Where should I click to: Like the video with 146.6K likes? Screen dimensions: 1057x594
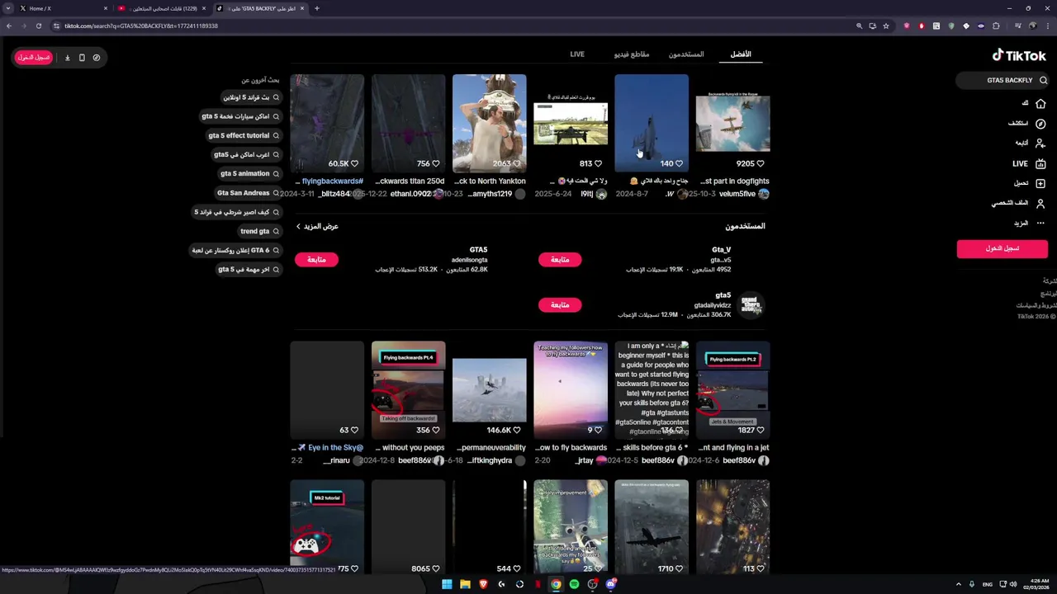[x=517, y=430]
